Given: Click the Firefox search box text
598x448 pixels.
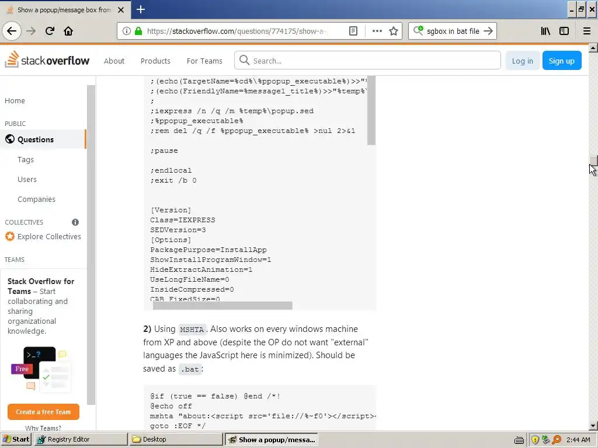Looking at the screenshot, I should pyautogui.click(x=453, y=31).
